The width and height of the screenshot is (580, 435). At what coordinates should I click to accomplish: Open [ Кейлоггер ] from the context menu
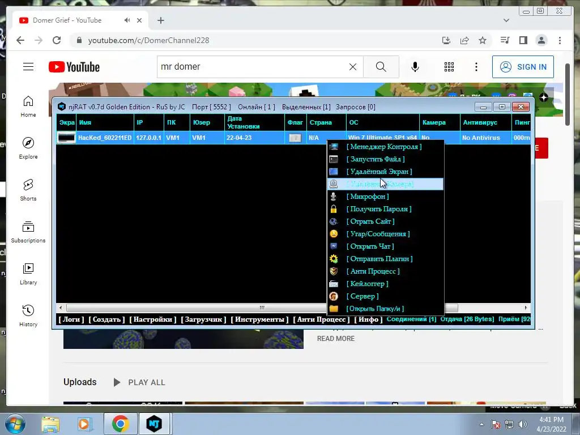(x=385, y=284)
